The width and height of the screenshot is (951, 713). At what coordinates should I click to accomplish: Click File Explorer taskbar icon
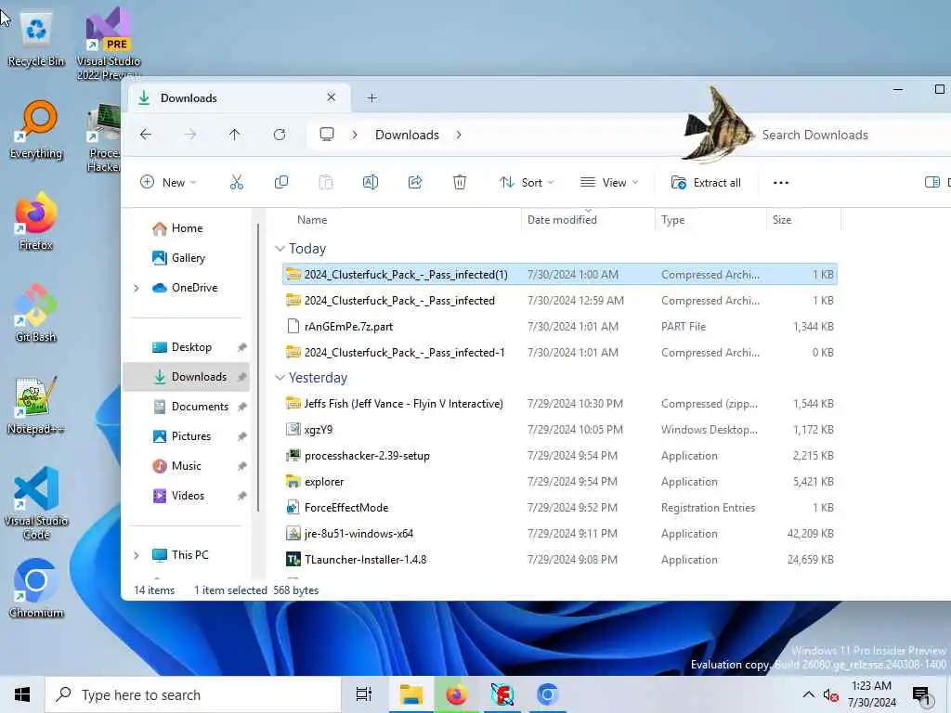411,694
